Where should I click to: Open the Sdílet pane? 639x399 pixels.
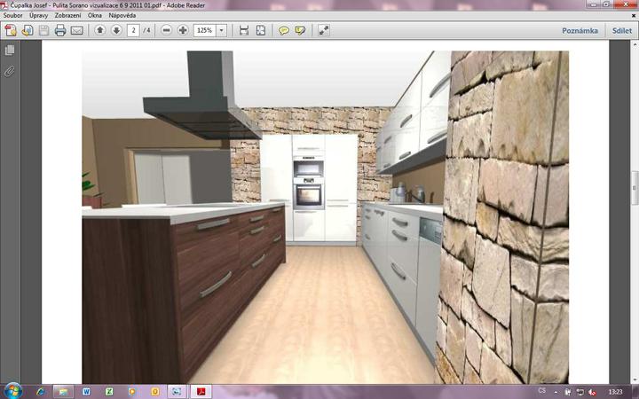click(x=621, y=30)
